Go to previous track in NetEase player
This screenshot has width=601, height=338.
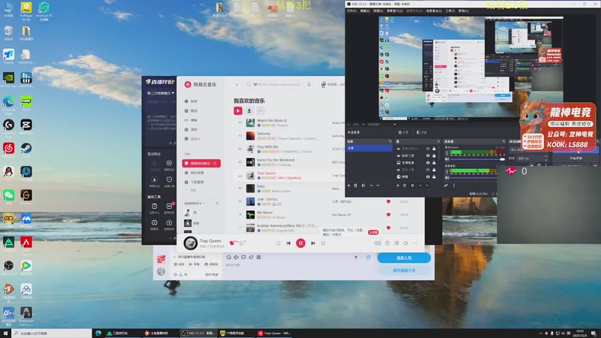point(288,243)
